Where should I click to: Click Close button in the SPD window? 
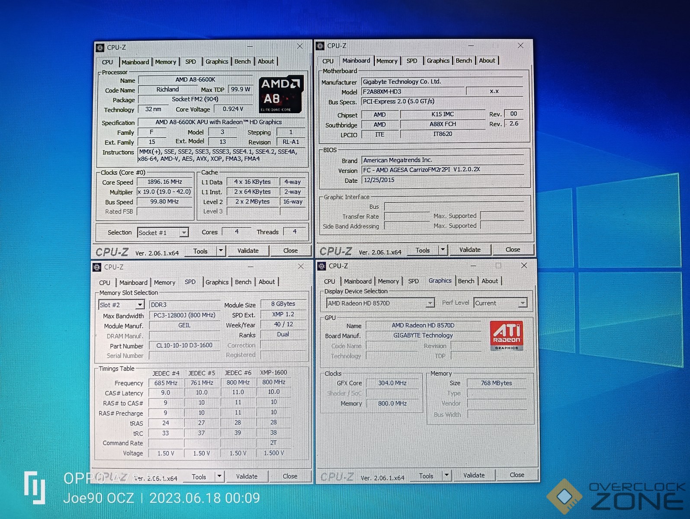290,476
